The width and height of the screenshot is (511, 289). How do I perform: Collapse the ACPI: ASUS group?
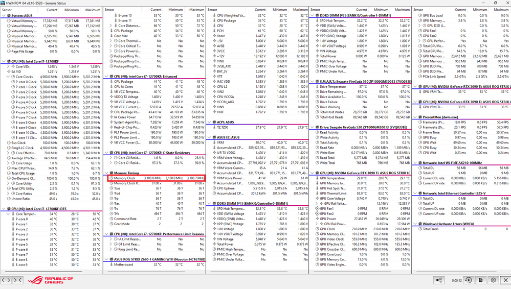[x=210, y=123]
